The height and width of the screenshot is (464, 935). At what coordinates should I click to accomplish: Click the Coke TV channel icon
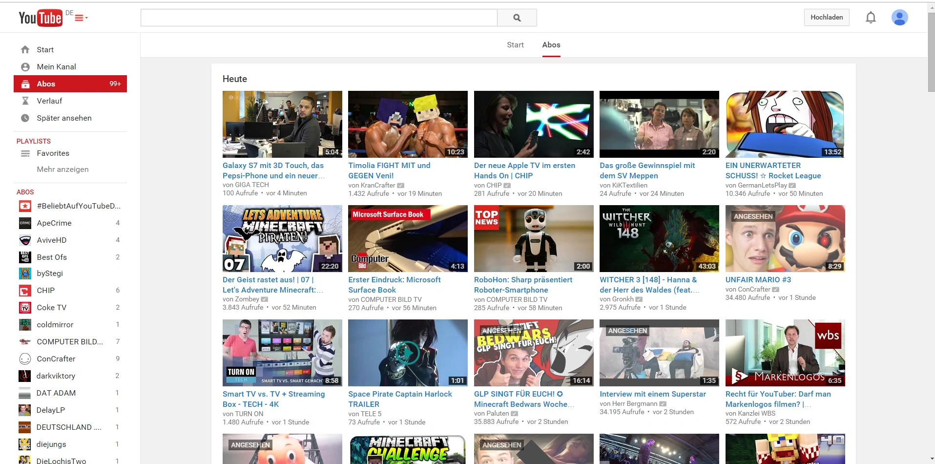25,308
